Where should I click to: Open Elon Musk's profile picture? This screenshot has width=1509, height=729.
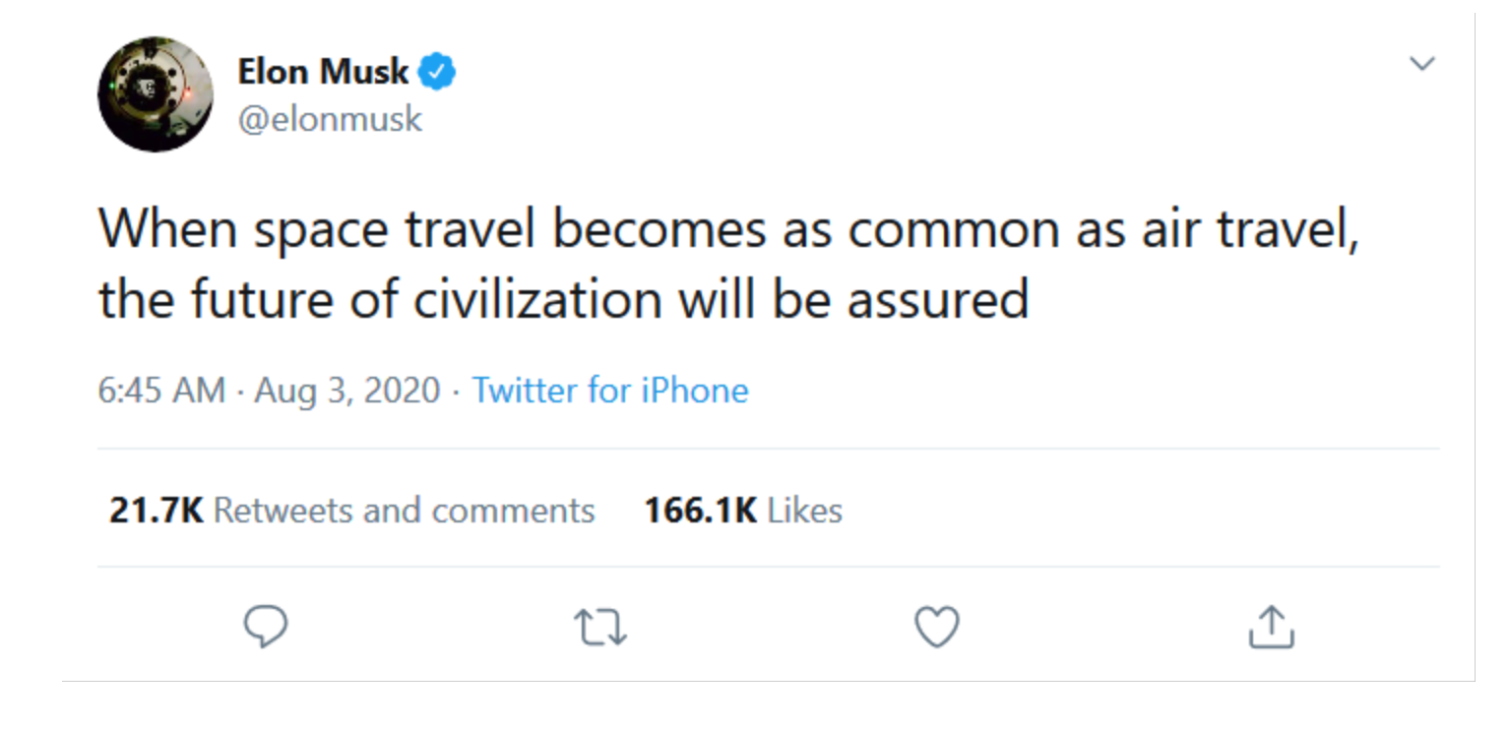156,94
